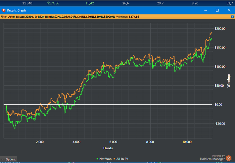Image resolution: width=235 pixels, height=163 pixels.
Task: Click the Hands axis title
Action: [108, 148]
